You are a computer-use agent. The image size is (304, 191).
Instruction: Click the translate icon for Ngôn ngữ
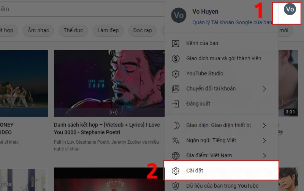coord(176,140)
